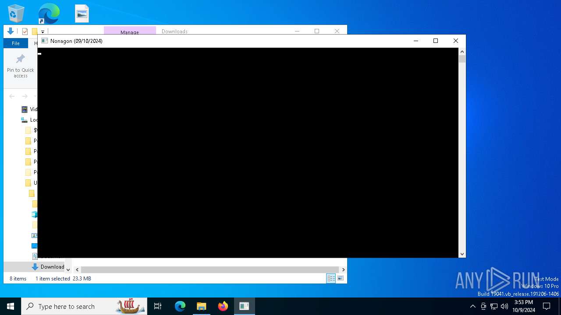The image size is (561, 315).
Task: Go back in File Explorer navigation
Action: tap(12, 96)
